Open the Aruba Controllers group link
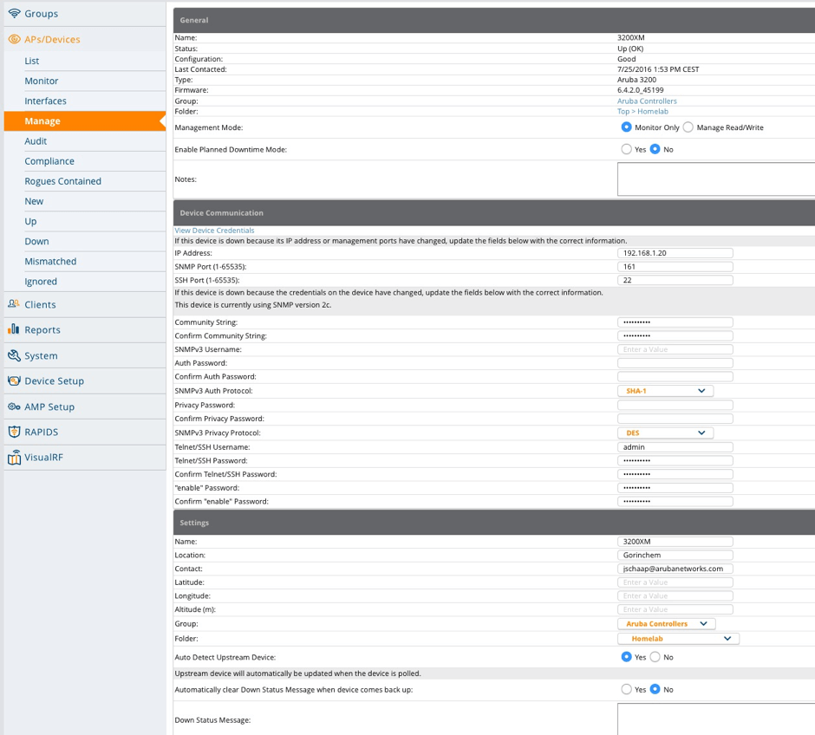 click(x=647, y=101)
